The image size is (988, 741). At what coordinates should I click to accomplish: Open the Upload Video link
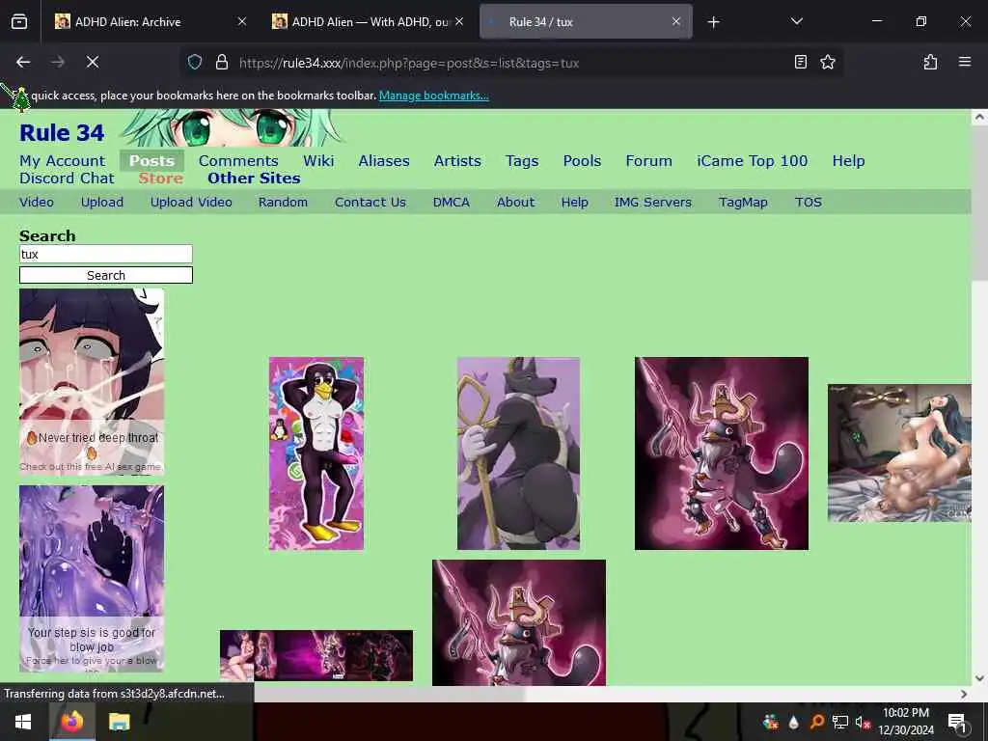pos(191,203)
